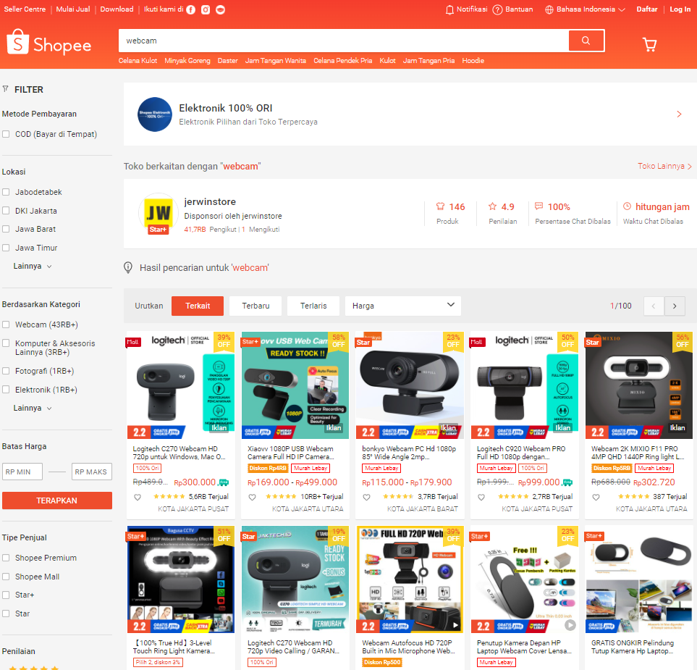This screenshot has height=670, width=697.
Task: Click the RP MIN price field
Action: pyautogui.click(x=22, y=472)
